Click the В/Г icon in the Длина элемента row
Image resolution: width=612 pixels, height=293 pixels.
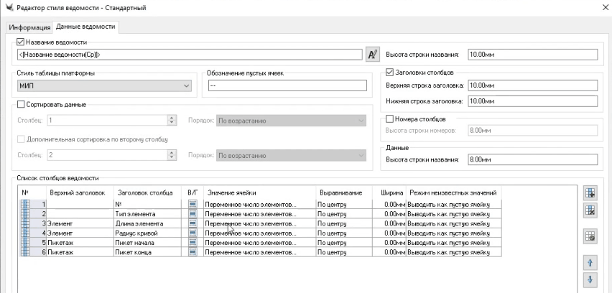pos(193,223)
